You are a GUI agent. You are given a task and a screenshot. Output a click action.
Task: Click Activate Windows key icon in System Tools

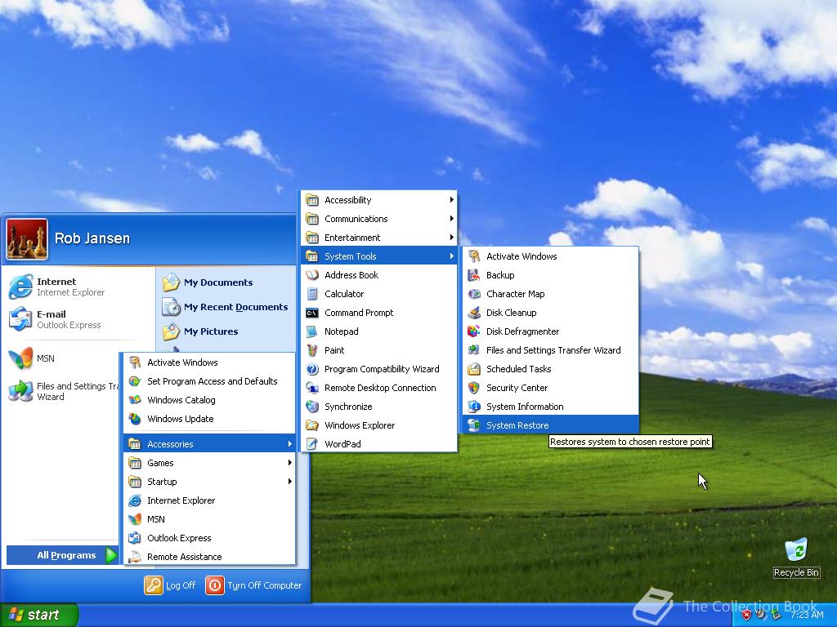473,256
